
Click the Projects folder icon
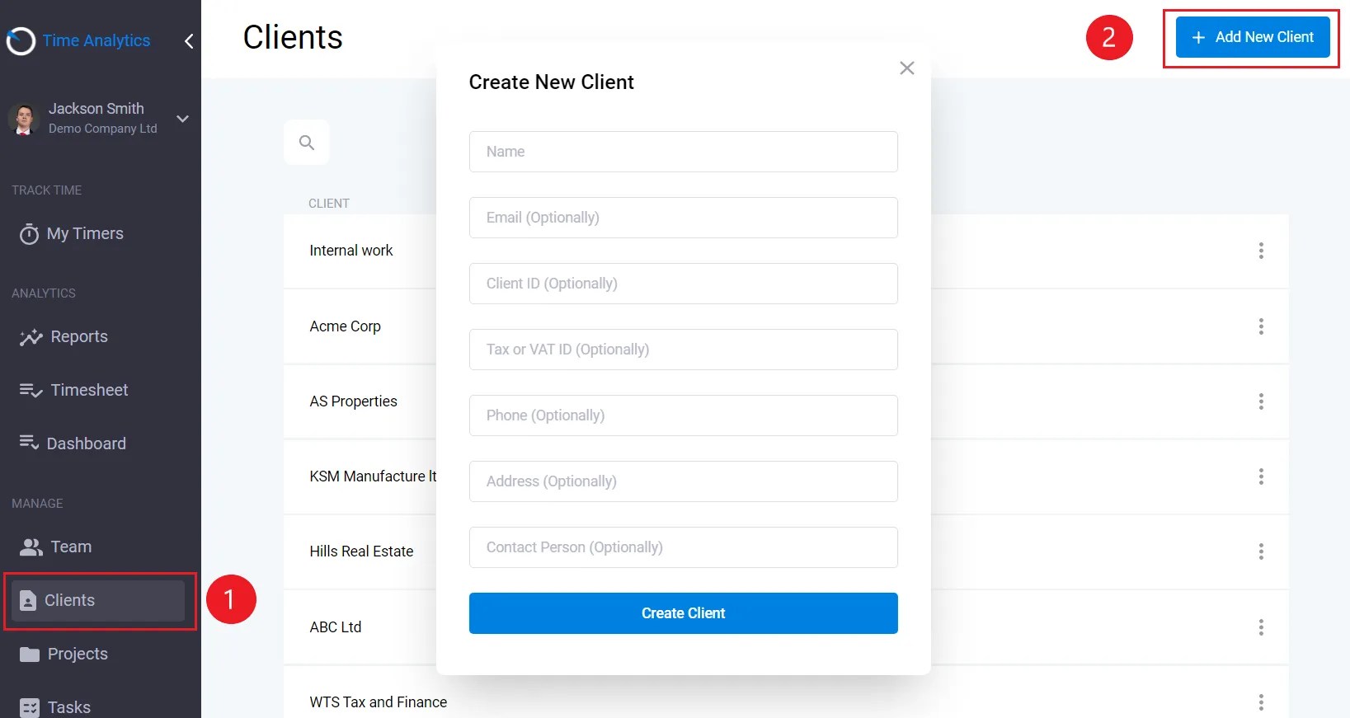click(30, 655)
